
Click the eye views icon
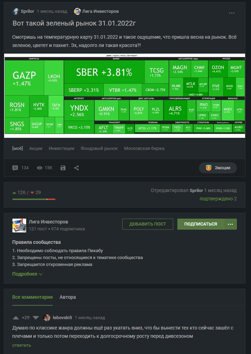[x=39, y=168]
